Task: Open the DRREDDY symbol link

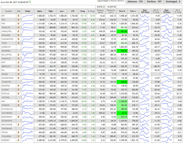Action: [x=5, y=140]
